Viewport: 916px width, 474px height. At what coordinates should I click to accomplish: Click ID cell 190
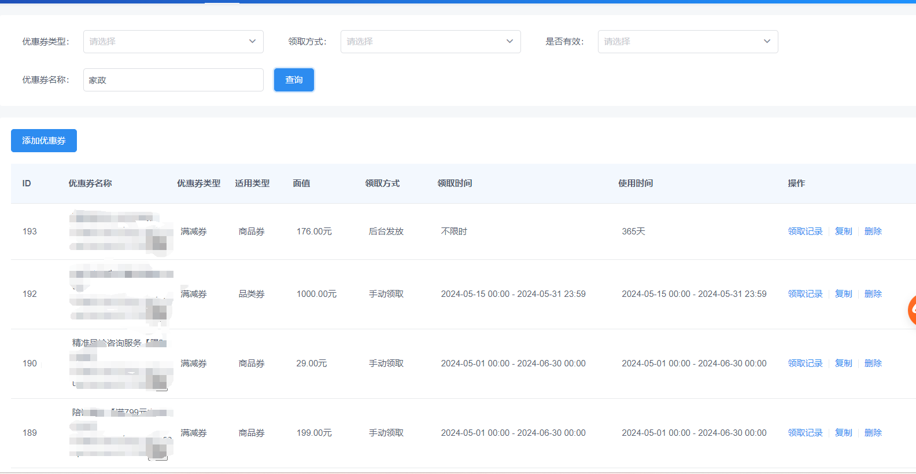coord(29,363)
